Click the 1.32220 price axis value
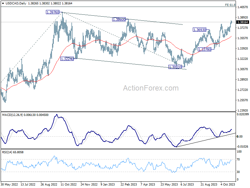This screenshot has height=188, width=250. 243,59
